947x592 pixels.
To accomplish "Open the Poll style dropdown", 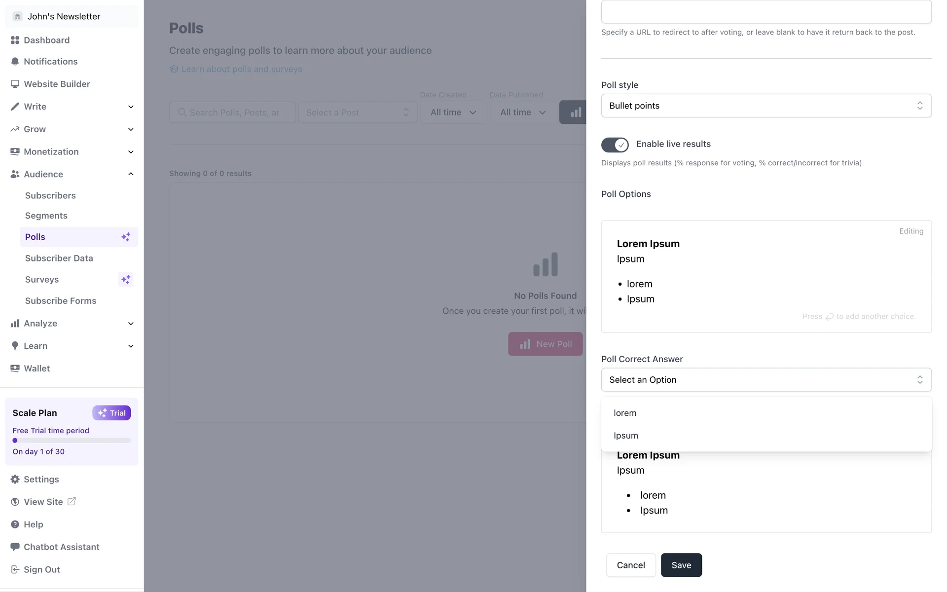I will 766,106.
